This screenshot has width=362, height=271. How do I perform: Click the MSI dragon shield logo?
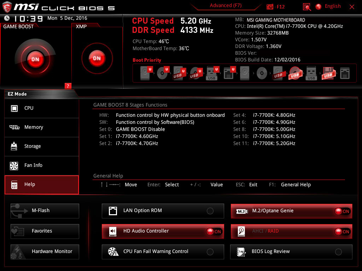pyautogui.click(x=7, y=7)
